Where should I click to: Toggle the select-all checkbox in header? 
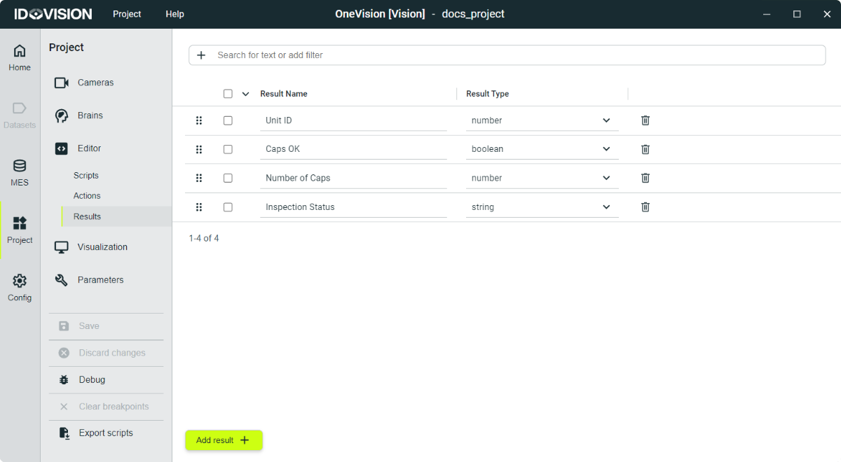228,94
